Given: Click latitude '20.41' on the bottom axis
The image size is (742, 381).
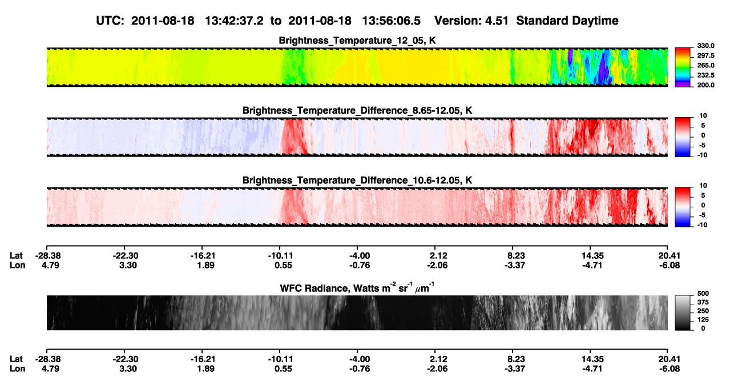Looking at the screenshot, I should pyautogui.click(x=668, y=359).
